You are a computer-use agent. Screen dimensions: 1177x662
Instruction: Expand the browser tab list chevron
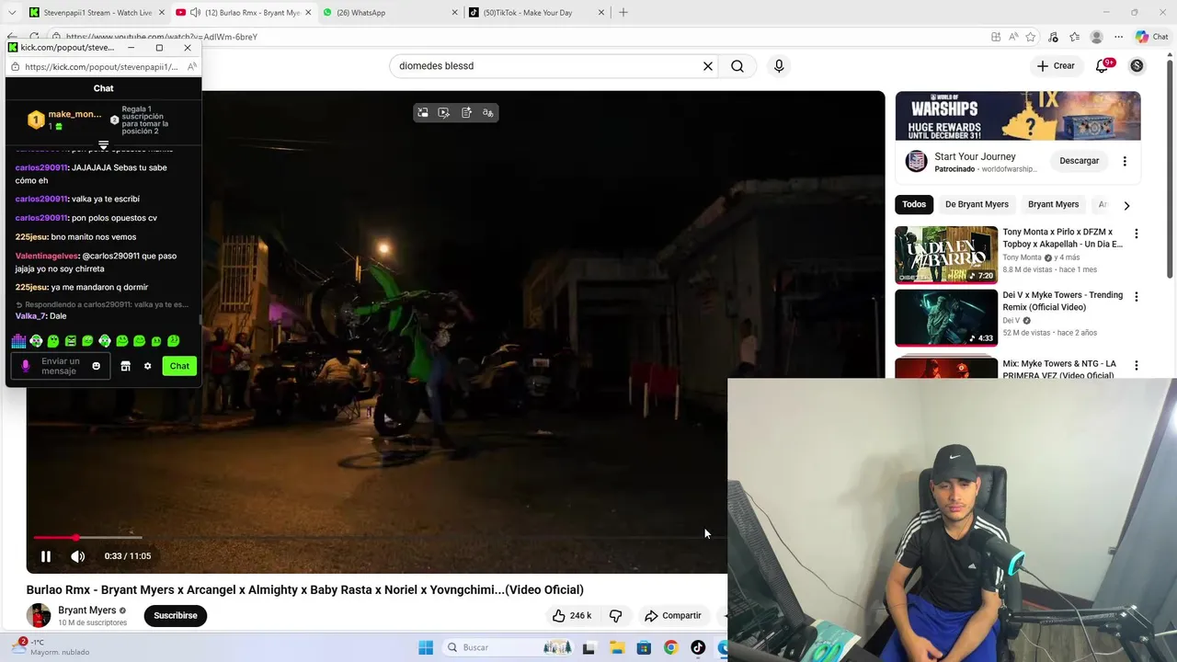point(12,13)
